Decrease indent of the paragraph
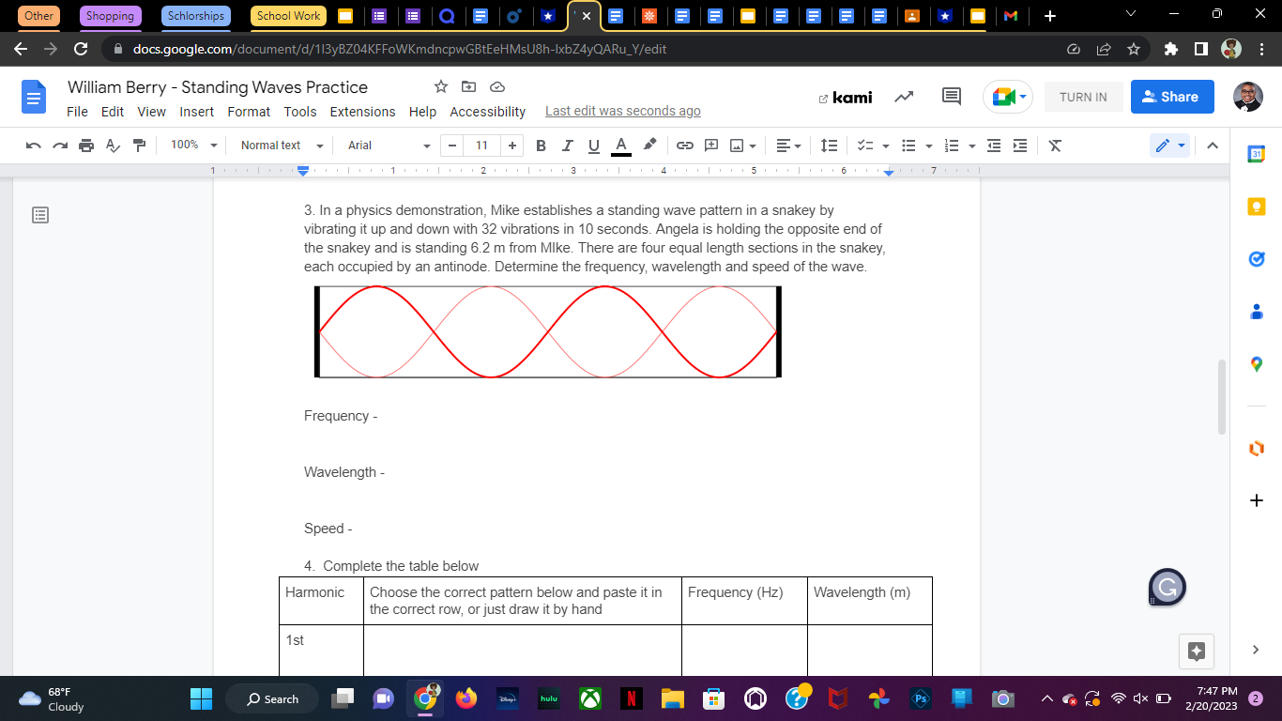Image resolution: width=1282 pixels, height=721 pixels. pyautogui.click(x=995, y=146)
